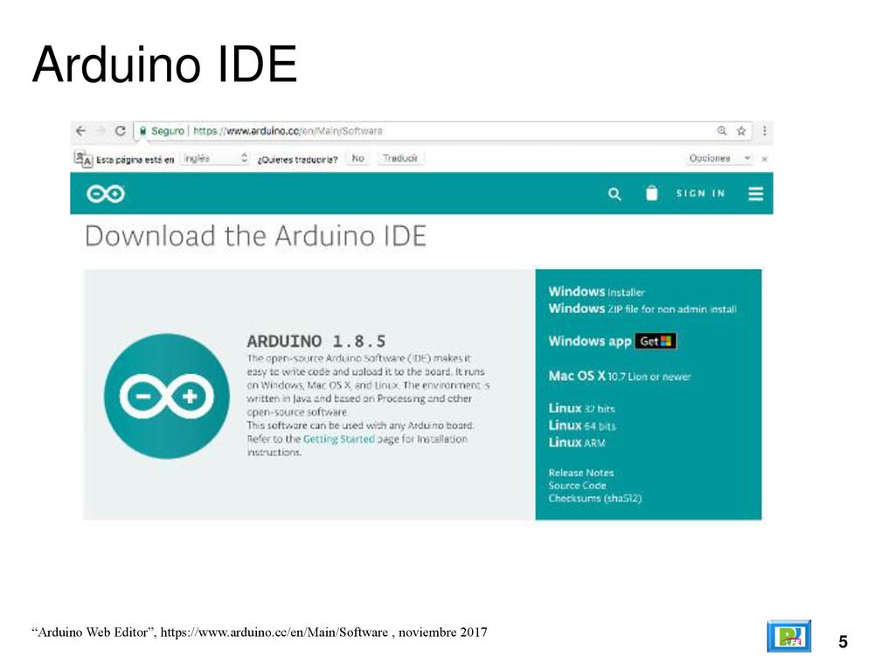Click the Arduino infinity logo in header
Screen dimensions: 895x671
[x=106, y=194]
